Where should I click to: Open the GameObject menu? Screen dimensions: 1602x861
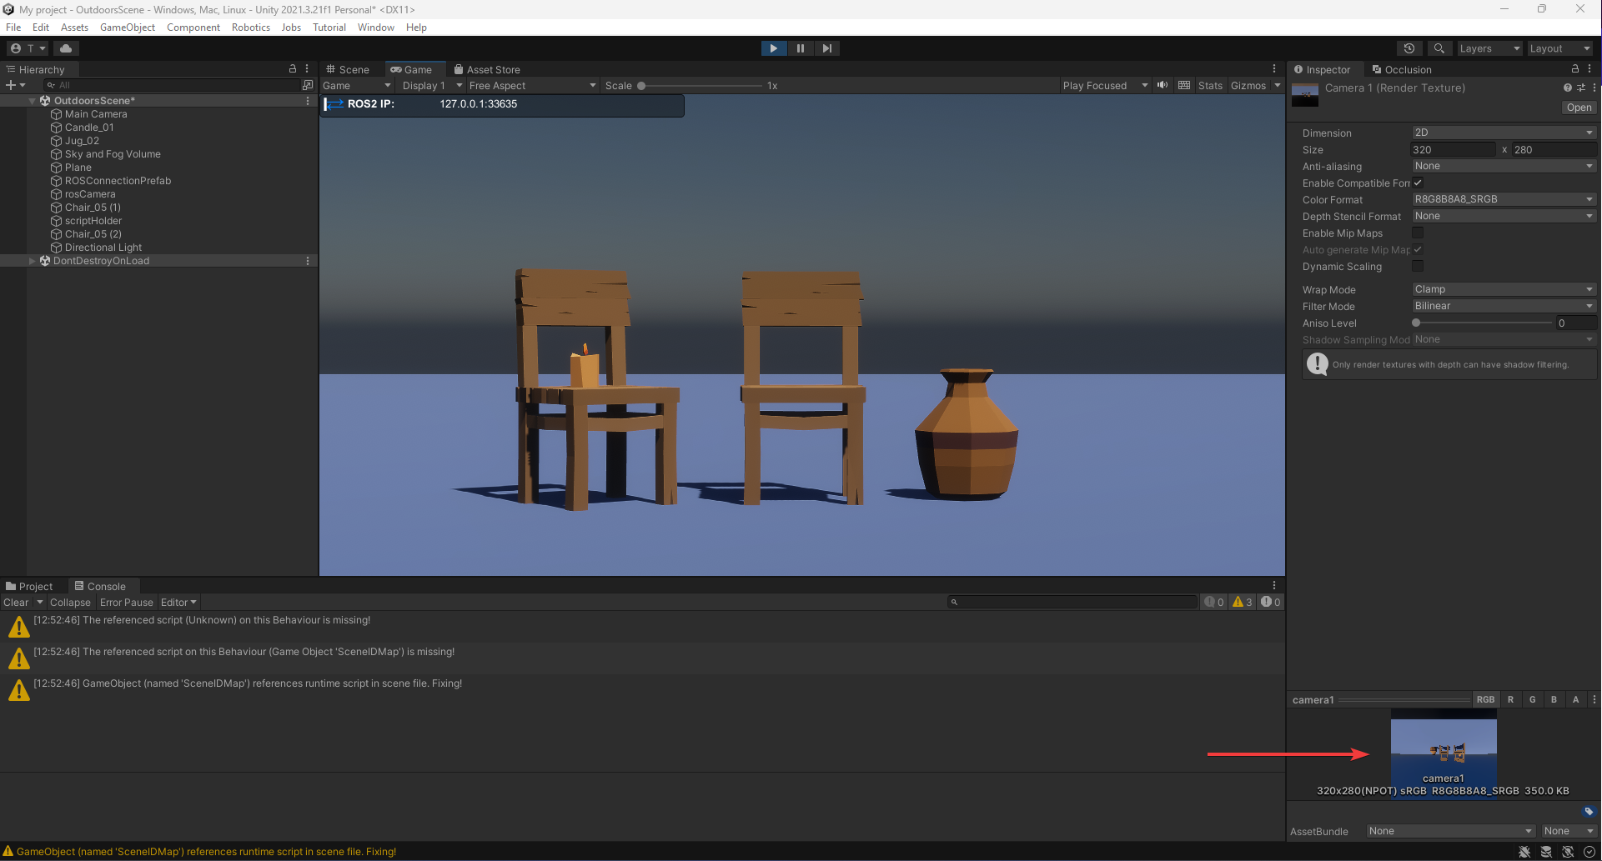pos(128,28)
